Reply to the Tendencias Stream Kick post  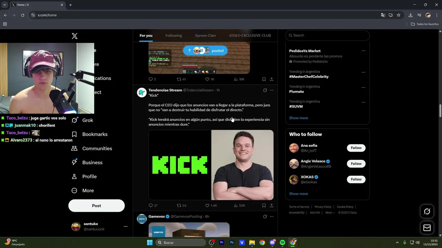pyautogui.click(x=153, y=205)
